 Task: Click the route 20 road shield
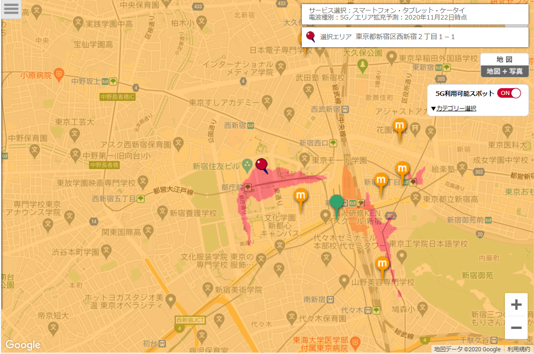(x=480, y=234)
